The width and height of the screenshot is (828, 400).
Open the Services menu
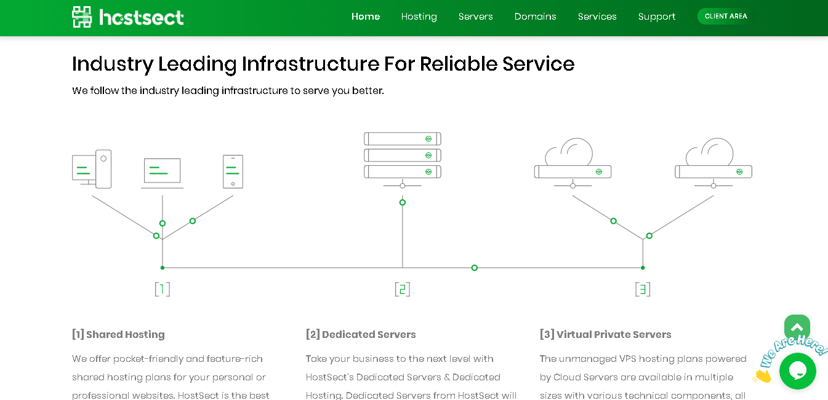click(597, 17)
